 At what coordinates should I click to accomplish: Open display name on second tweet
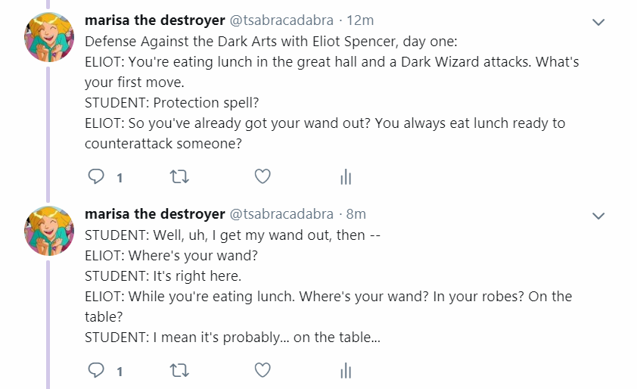point(155,214)
